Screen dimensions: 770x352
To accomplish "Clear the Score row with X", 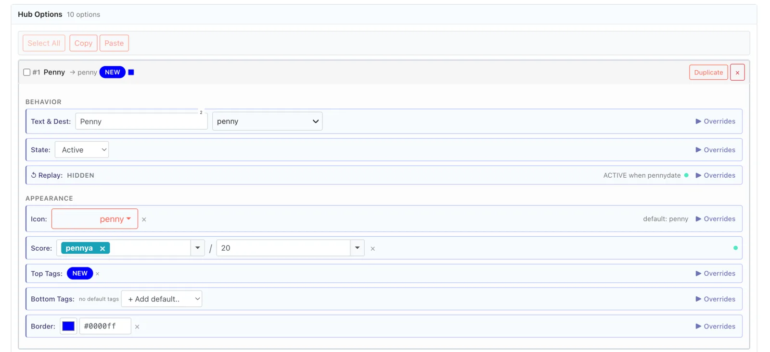I will [x=372, y=249].
